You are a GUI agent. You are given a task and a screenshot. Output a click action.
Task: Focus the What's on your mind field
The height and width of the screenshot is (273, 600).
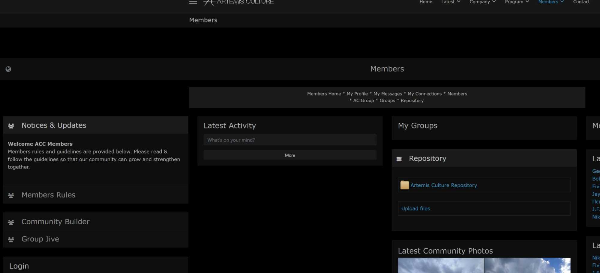(x=290, y=140)
